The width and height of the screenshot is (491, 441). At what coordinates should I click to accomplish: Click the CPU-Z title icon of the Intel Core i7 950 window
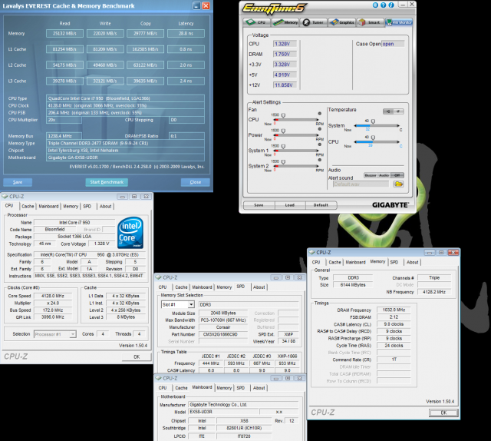5,197
